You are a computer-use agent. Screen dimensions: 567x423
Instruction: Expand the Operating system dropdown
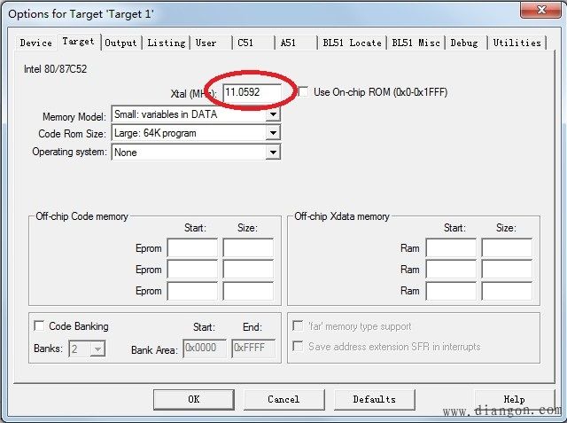point(273,152)
